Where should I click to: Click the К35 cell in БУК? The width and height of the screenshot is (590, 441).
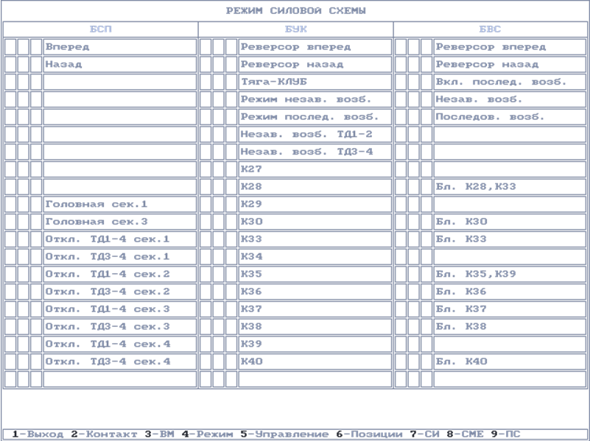315,274
